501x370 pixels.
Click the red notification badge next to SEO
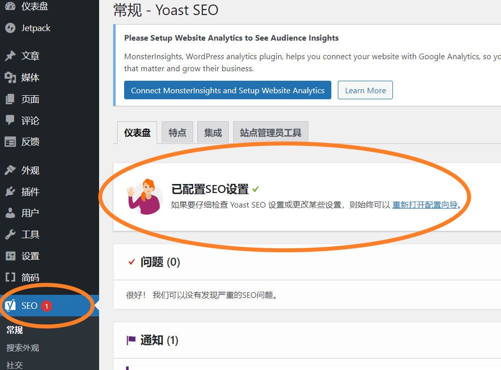click(x=47, y=306)
